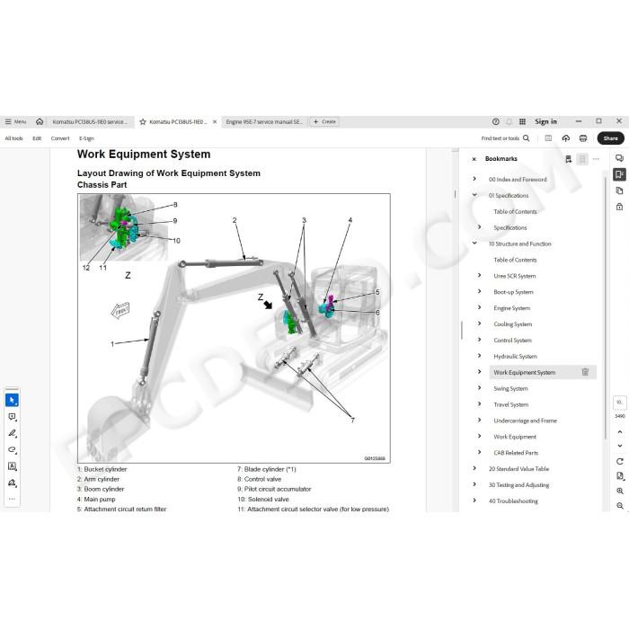Click the add bookmark icon

(569, 159)
